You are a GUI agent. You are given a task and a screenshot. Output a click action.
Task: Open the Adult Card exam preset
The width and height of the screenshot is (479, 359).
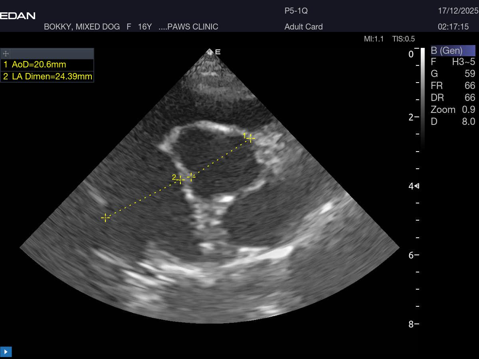pyautogui.click(x=303, y=27)
